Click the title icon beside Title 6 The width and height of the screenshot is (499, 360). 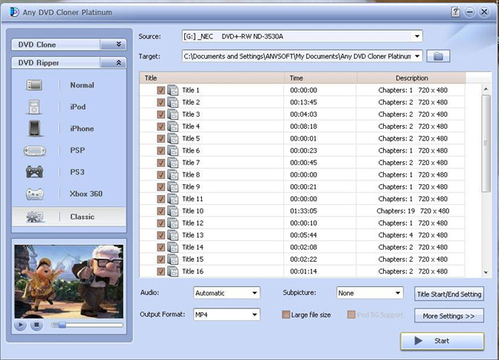[173, 151]
